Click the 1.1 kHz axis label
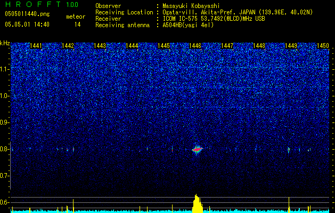 [x=4, y=69]
